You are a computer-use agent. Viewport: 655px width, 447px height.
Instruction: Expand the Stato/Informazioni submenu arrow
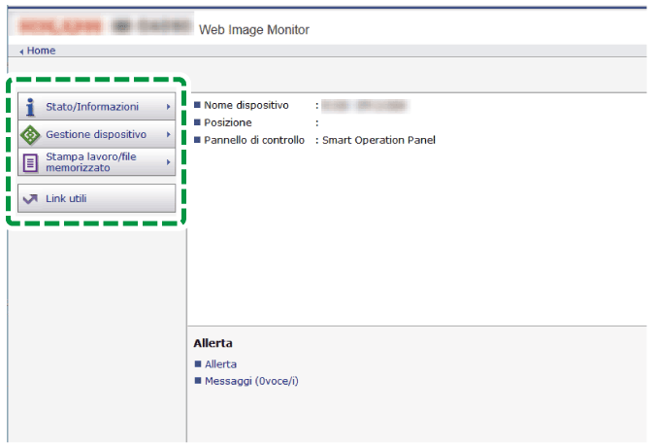[x=168, y=107]
